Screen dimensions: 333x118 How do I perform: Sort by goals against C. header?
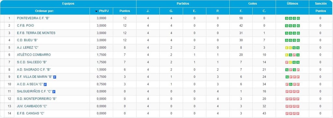point(264,11)
